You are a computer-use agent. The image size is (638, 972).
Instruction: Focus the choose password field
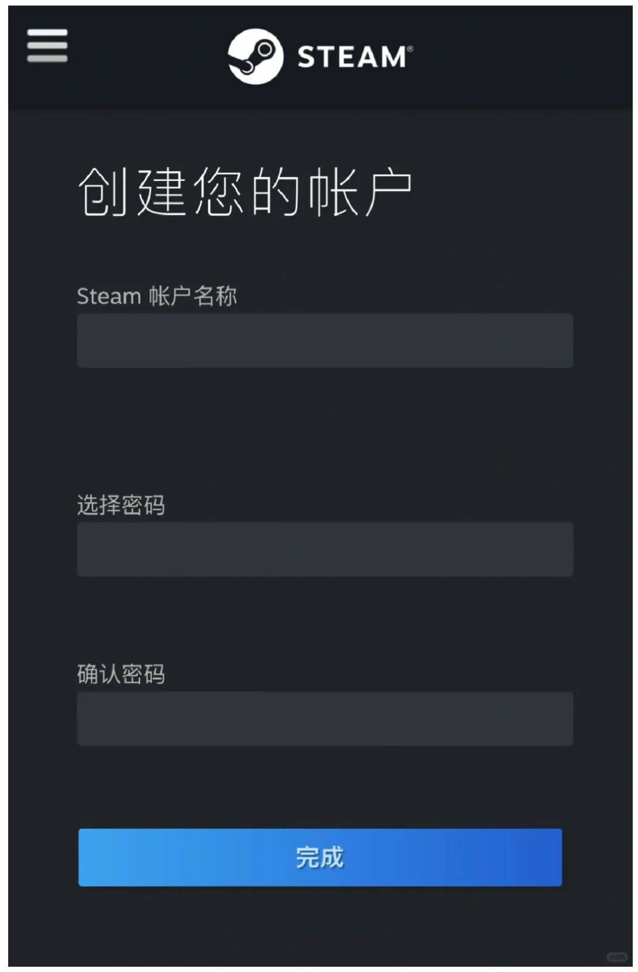tap(325, 549)
